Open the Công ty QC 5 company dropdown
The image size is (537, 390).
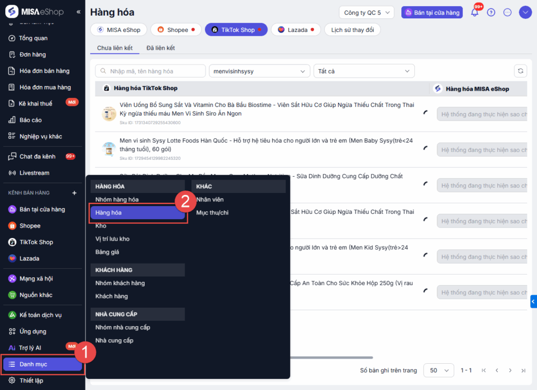click(367, 13)
